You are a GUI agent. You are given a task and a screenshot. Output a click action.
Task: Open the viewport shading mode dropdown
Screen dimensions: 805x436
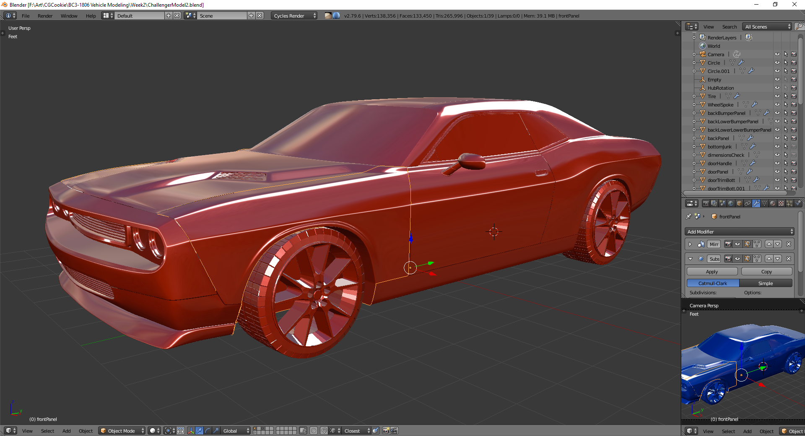[x=154, y=431]
